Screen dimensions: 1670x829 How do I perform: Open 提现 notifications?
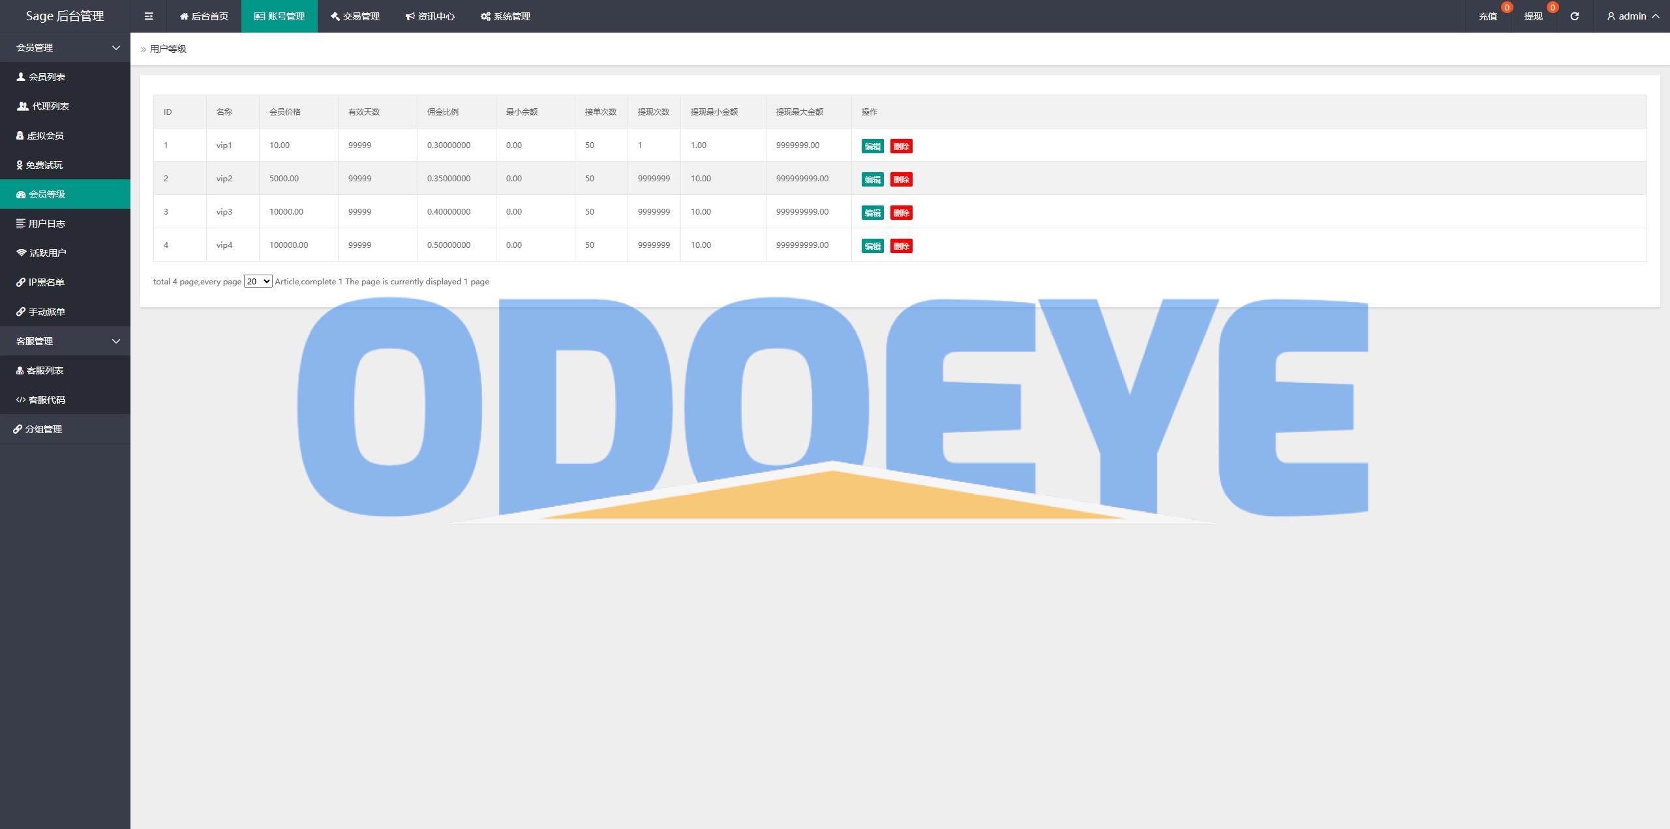tap(1533, 16)
